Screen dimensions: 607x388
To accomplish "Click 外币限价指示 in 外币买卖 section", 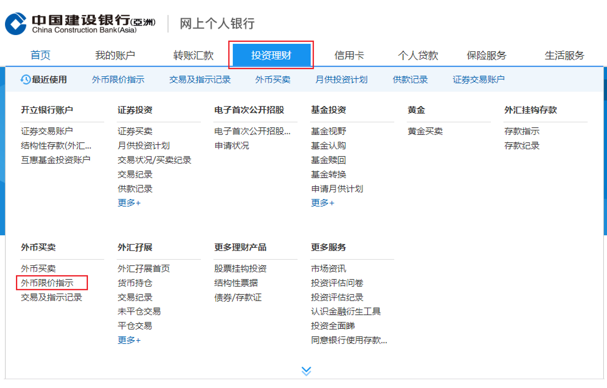I will pyautogui.click(x=47, y=283).
